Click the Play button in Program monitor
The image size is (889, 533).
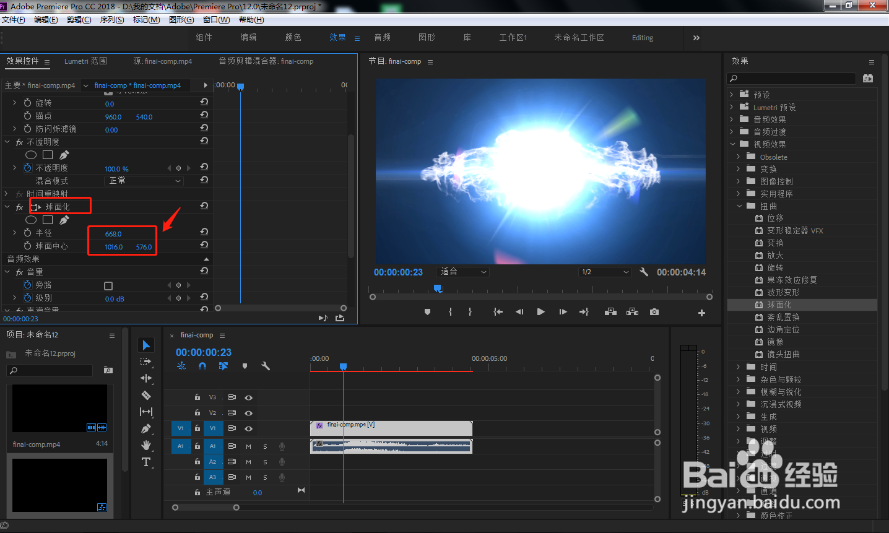click(540, 312)
